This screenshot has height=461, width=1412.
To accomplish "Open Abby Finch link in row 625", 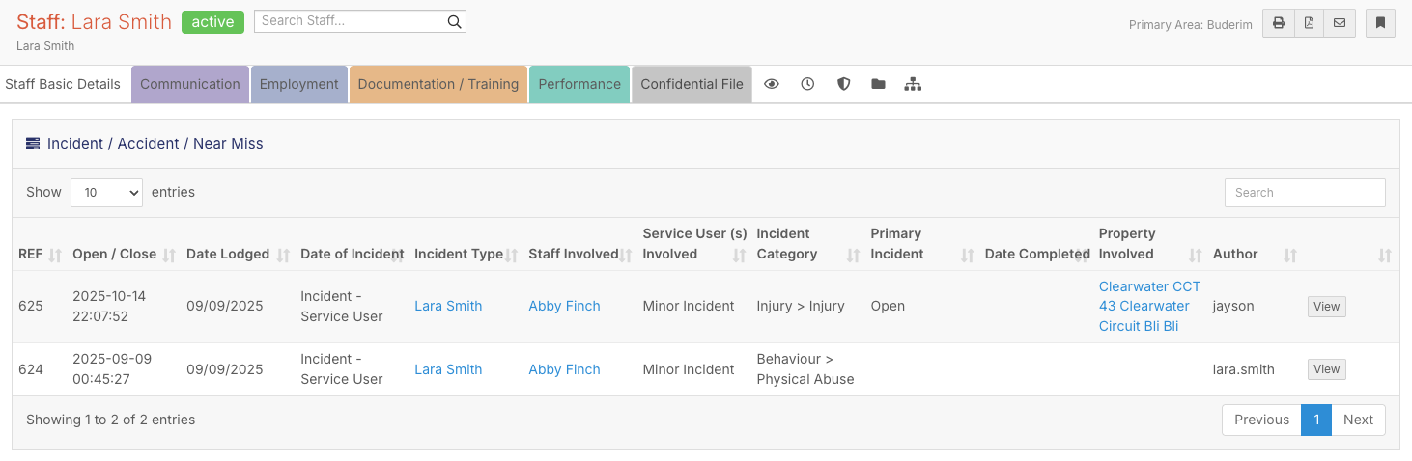I will click(564, 306).
